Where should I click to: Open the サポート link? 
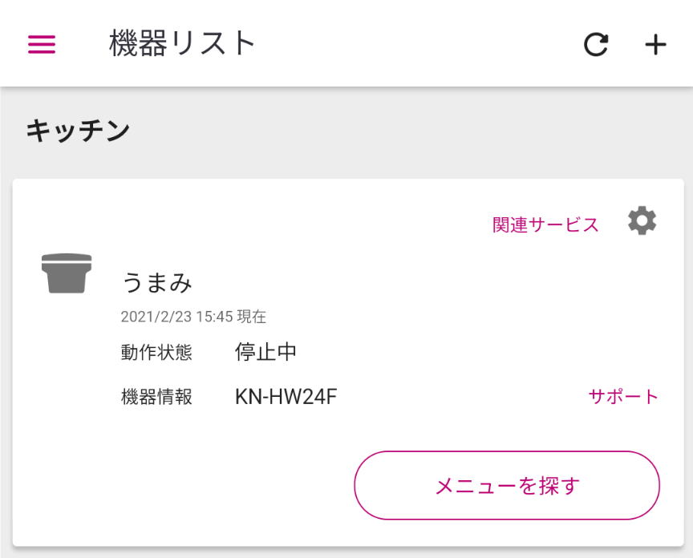click(x=623, y=396)
